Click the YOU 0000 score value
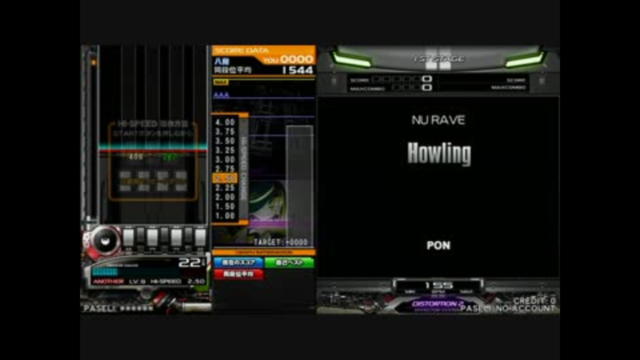The image size is (640, 360). click(289, 59)
